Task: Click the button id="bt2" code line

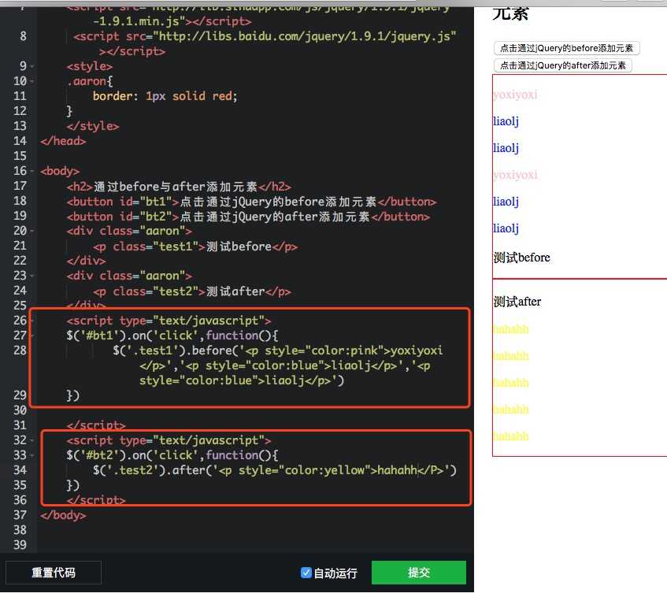Action: click(248, 216)
